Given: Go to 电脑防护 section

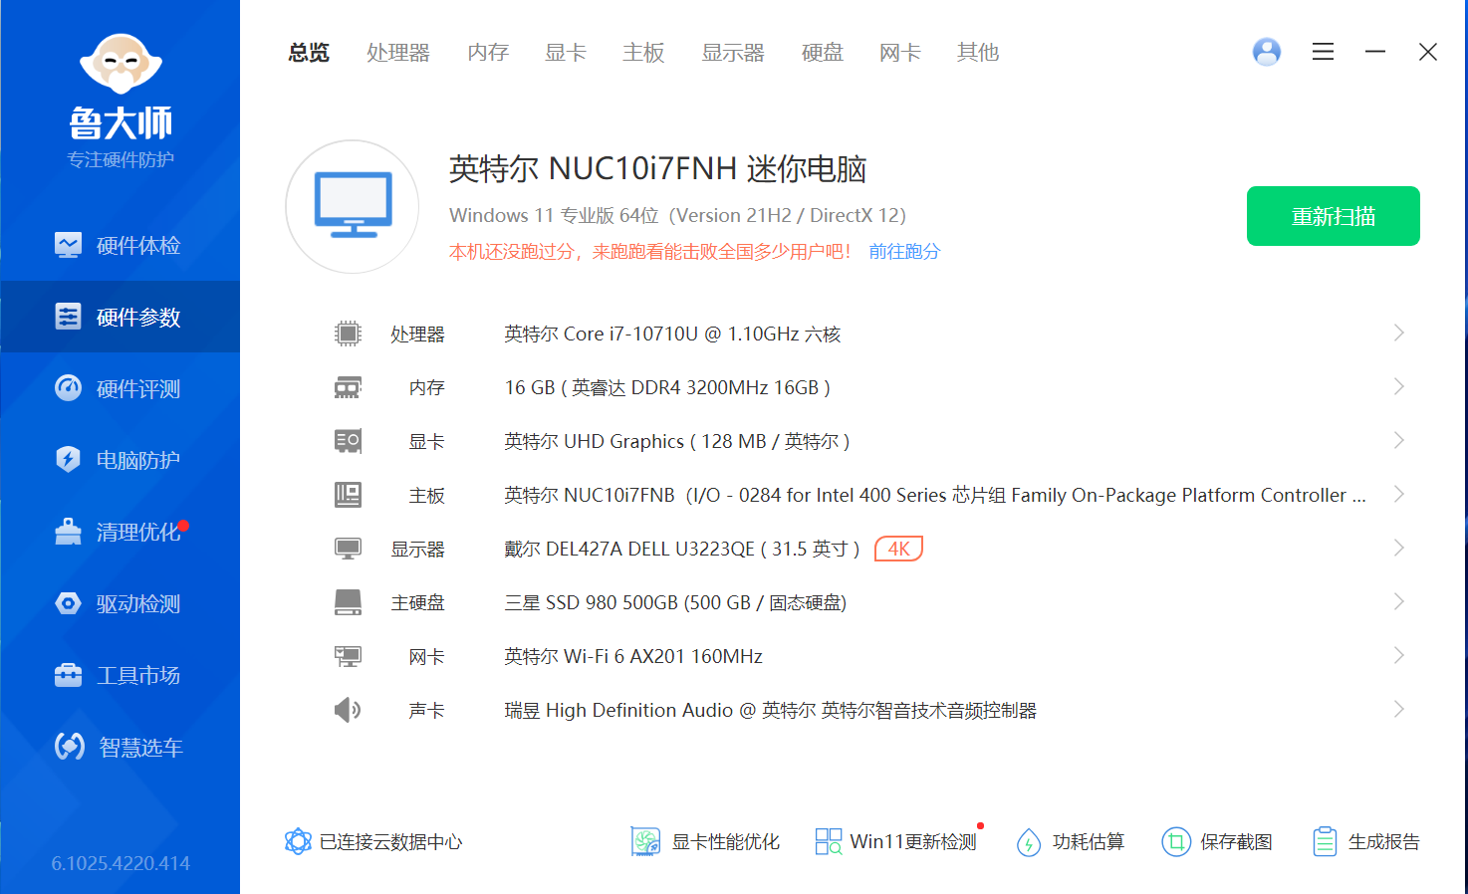Looking at the screenshot, I should tap(120, 460).
